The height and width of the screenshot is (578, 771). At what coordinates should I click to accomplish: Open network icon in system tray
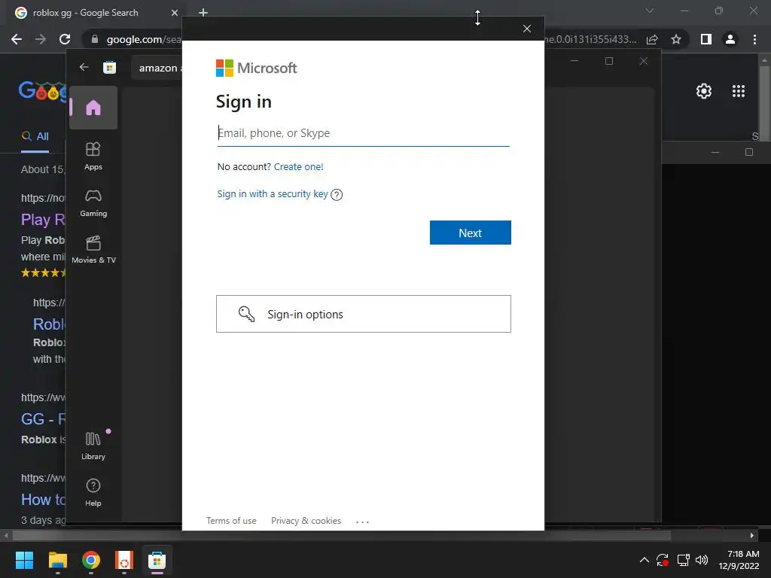683,560
